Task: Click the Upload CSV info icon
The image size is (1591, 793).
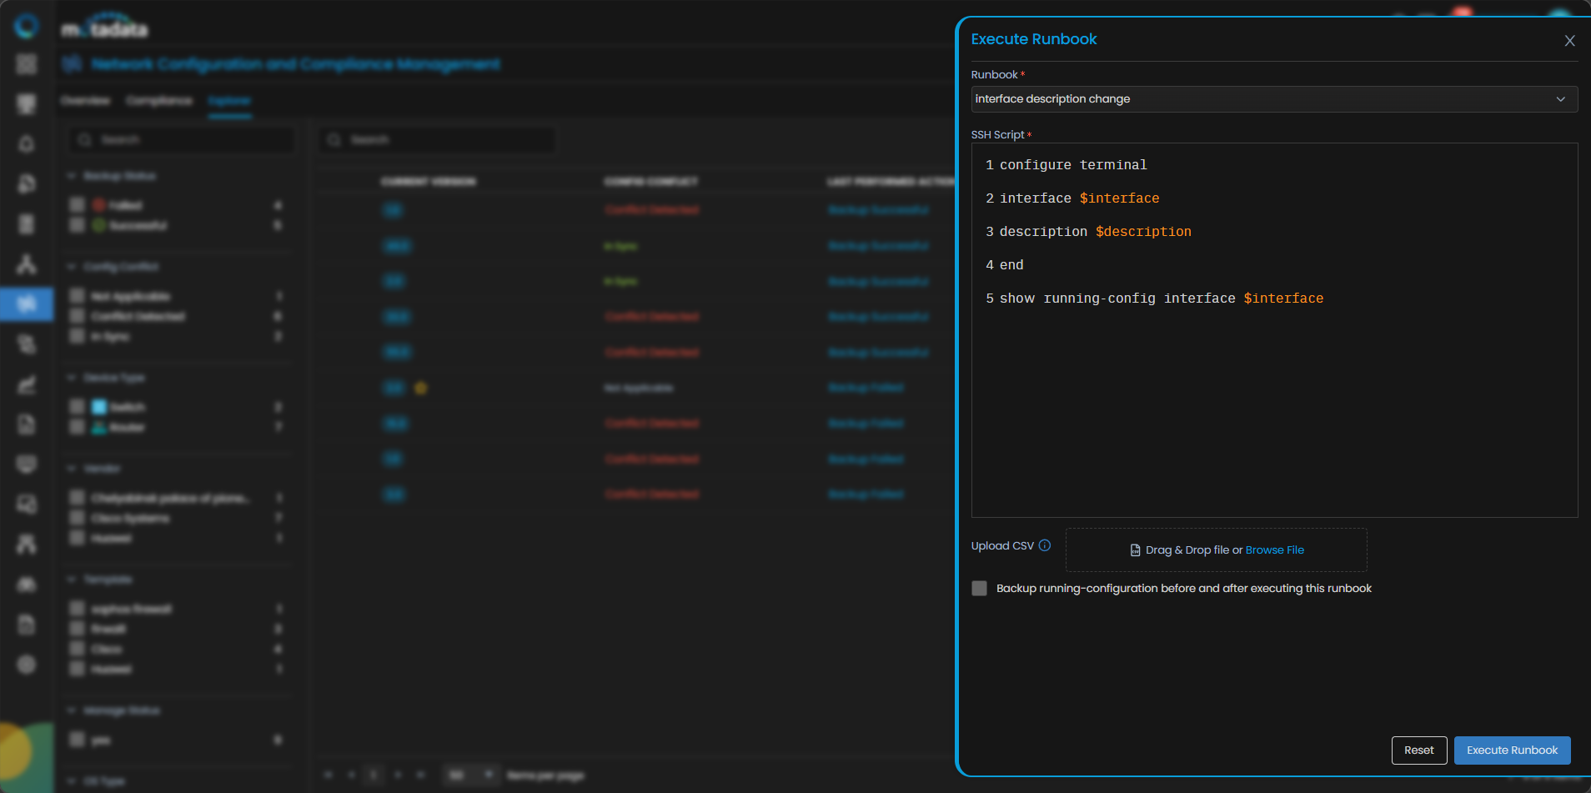Action: point(1044,545)
